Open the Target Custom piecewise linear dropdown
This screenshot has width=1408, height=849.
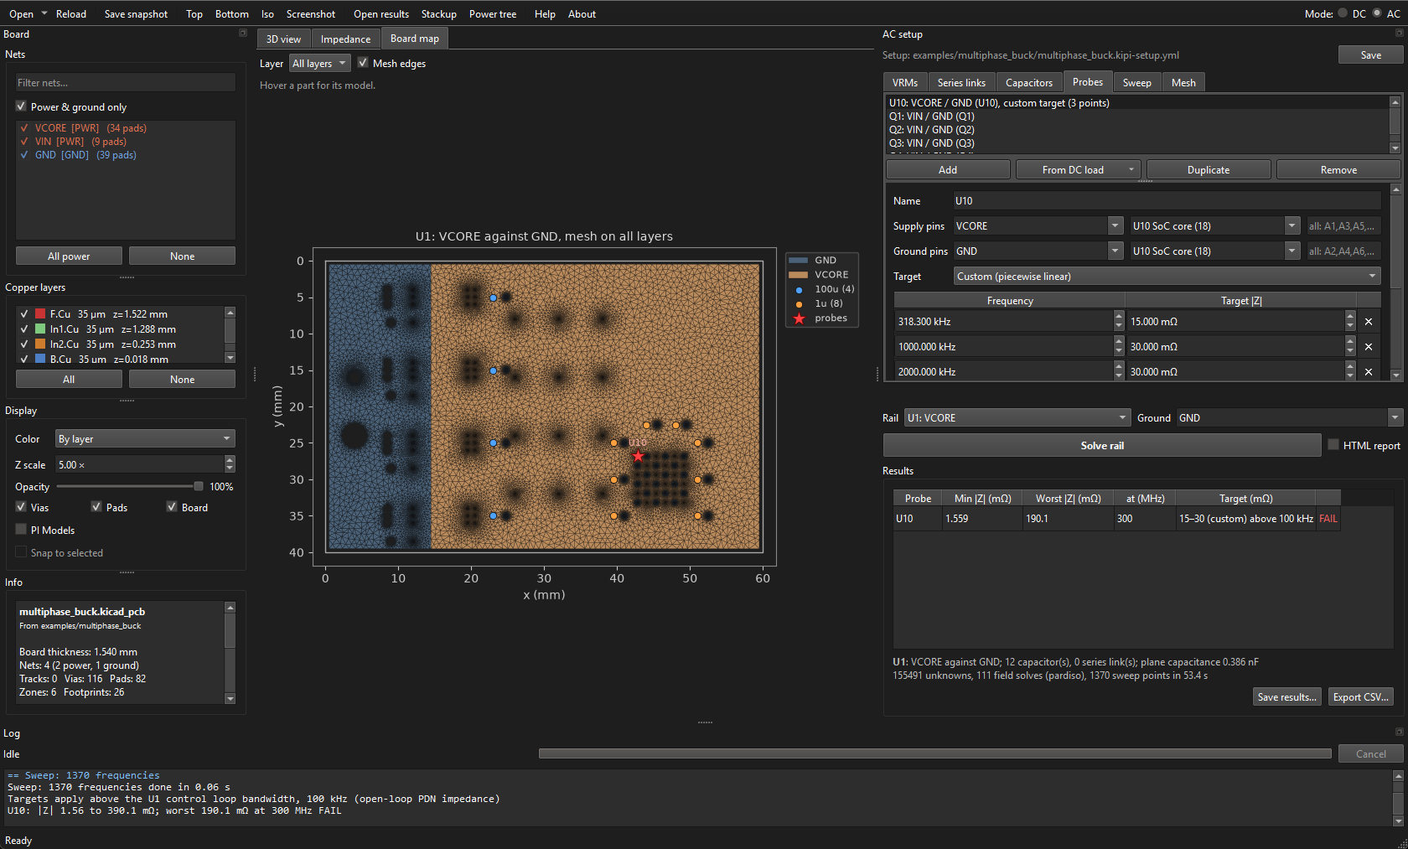[x=1167, y=277]
